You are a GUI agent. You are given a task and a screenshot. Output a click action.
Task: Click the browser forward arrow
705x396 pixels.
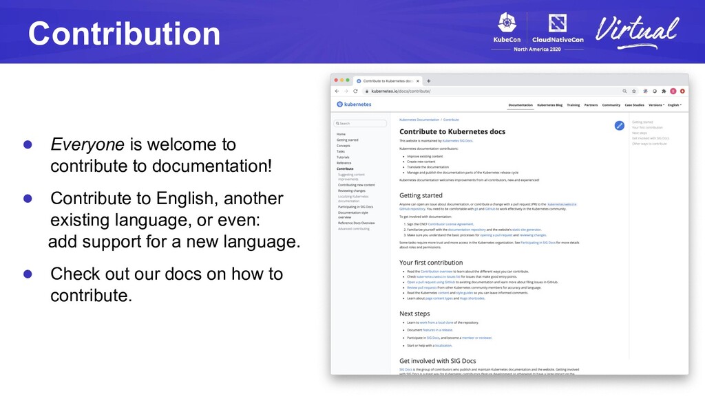tap(346, 91)
